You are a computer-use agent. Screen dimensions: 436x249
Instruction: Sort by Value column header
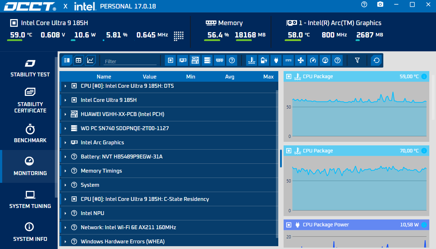(150, 76)
